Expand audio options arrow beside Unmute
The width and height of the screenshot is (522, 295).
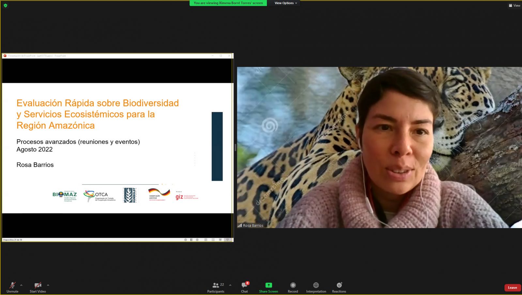[22, 285]
